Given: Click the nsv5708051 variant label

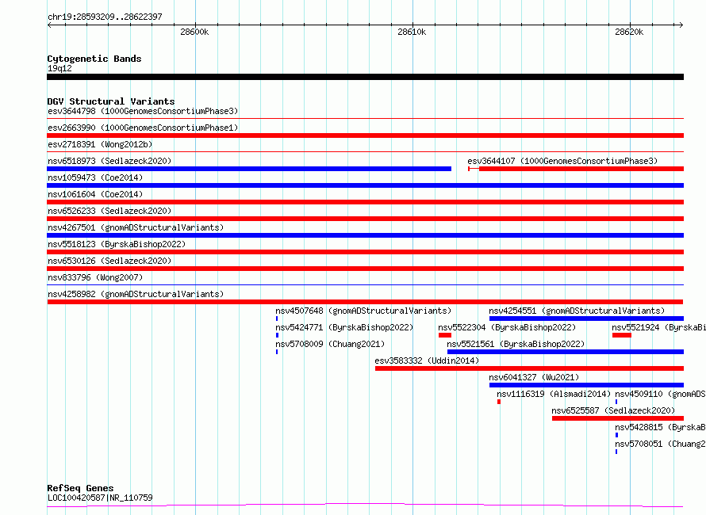Looking at the screenshot, I should point(660,444).
